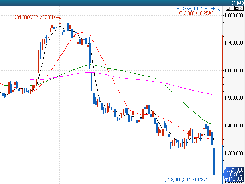245x184 pixels.
Task: Click the current price 1,221,000 tag
Action: pyautogui.click(x=234, y=169)
